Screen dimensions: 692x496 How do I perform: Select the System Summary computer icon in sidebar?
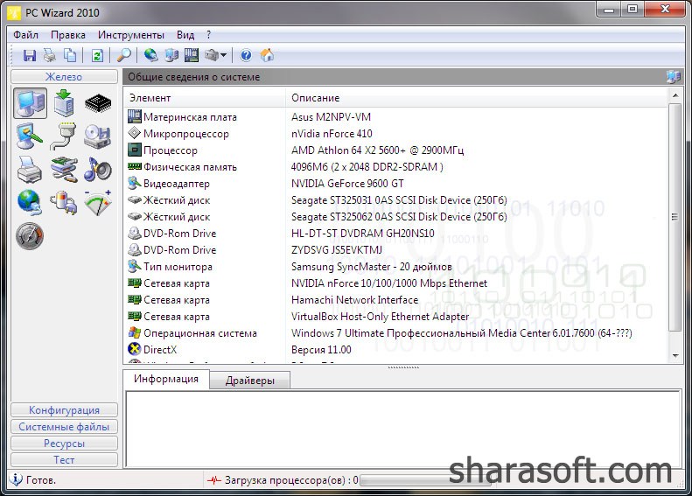click(x=30, y=103)
